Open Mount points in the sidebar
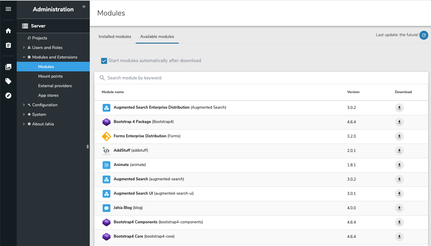Screen dimensions: 431x246 tap(50, 76)
